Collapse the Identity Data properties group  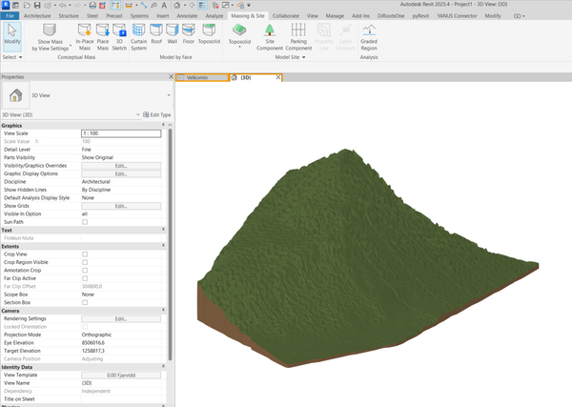[x=163, y=367]
